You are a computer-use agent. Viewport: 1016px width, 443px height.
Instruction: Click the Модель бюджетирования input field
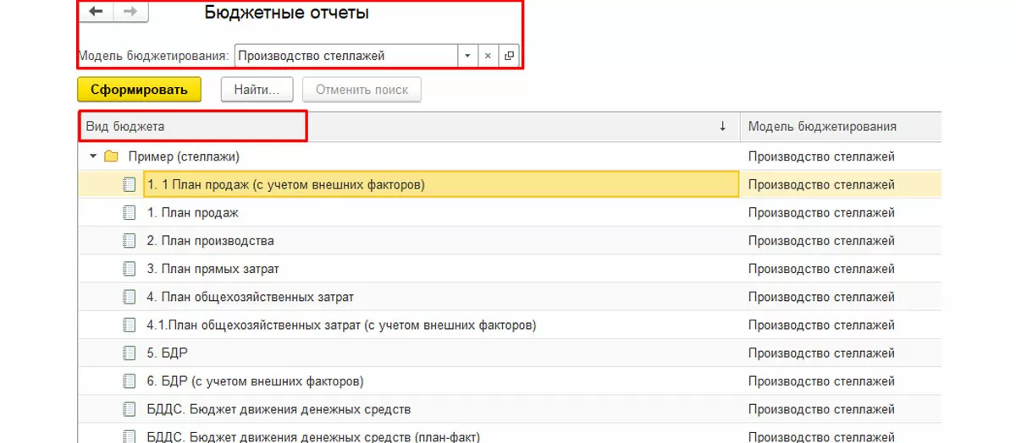(x=345, y=56)
